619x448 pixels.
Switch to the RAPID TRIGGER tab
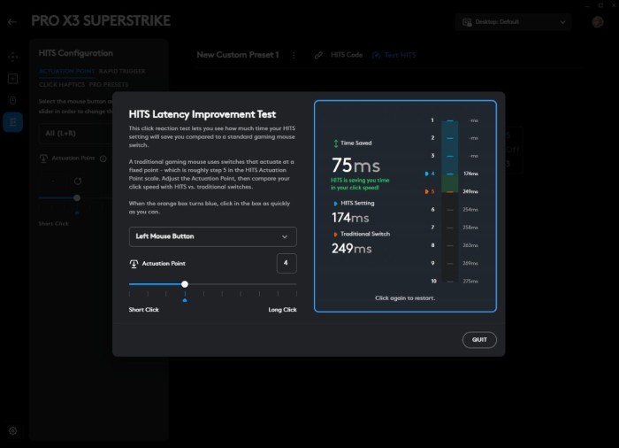pyautogui.click(x=122, y=71)
